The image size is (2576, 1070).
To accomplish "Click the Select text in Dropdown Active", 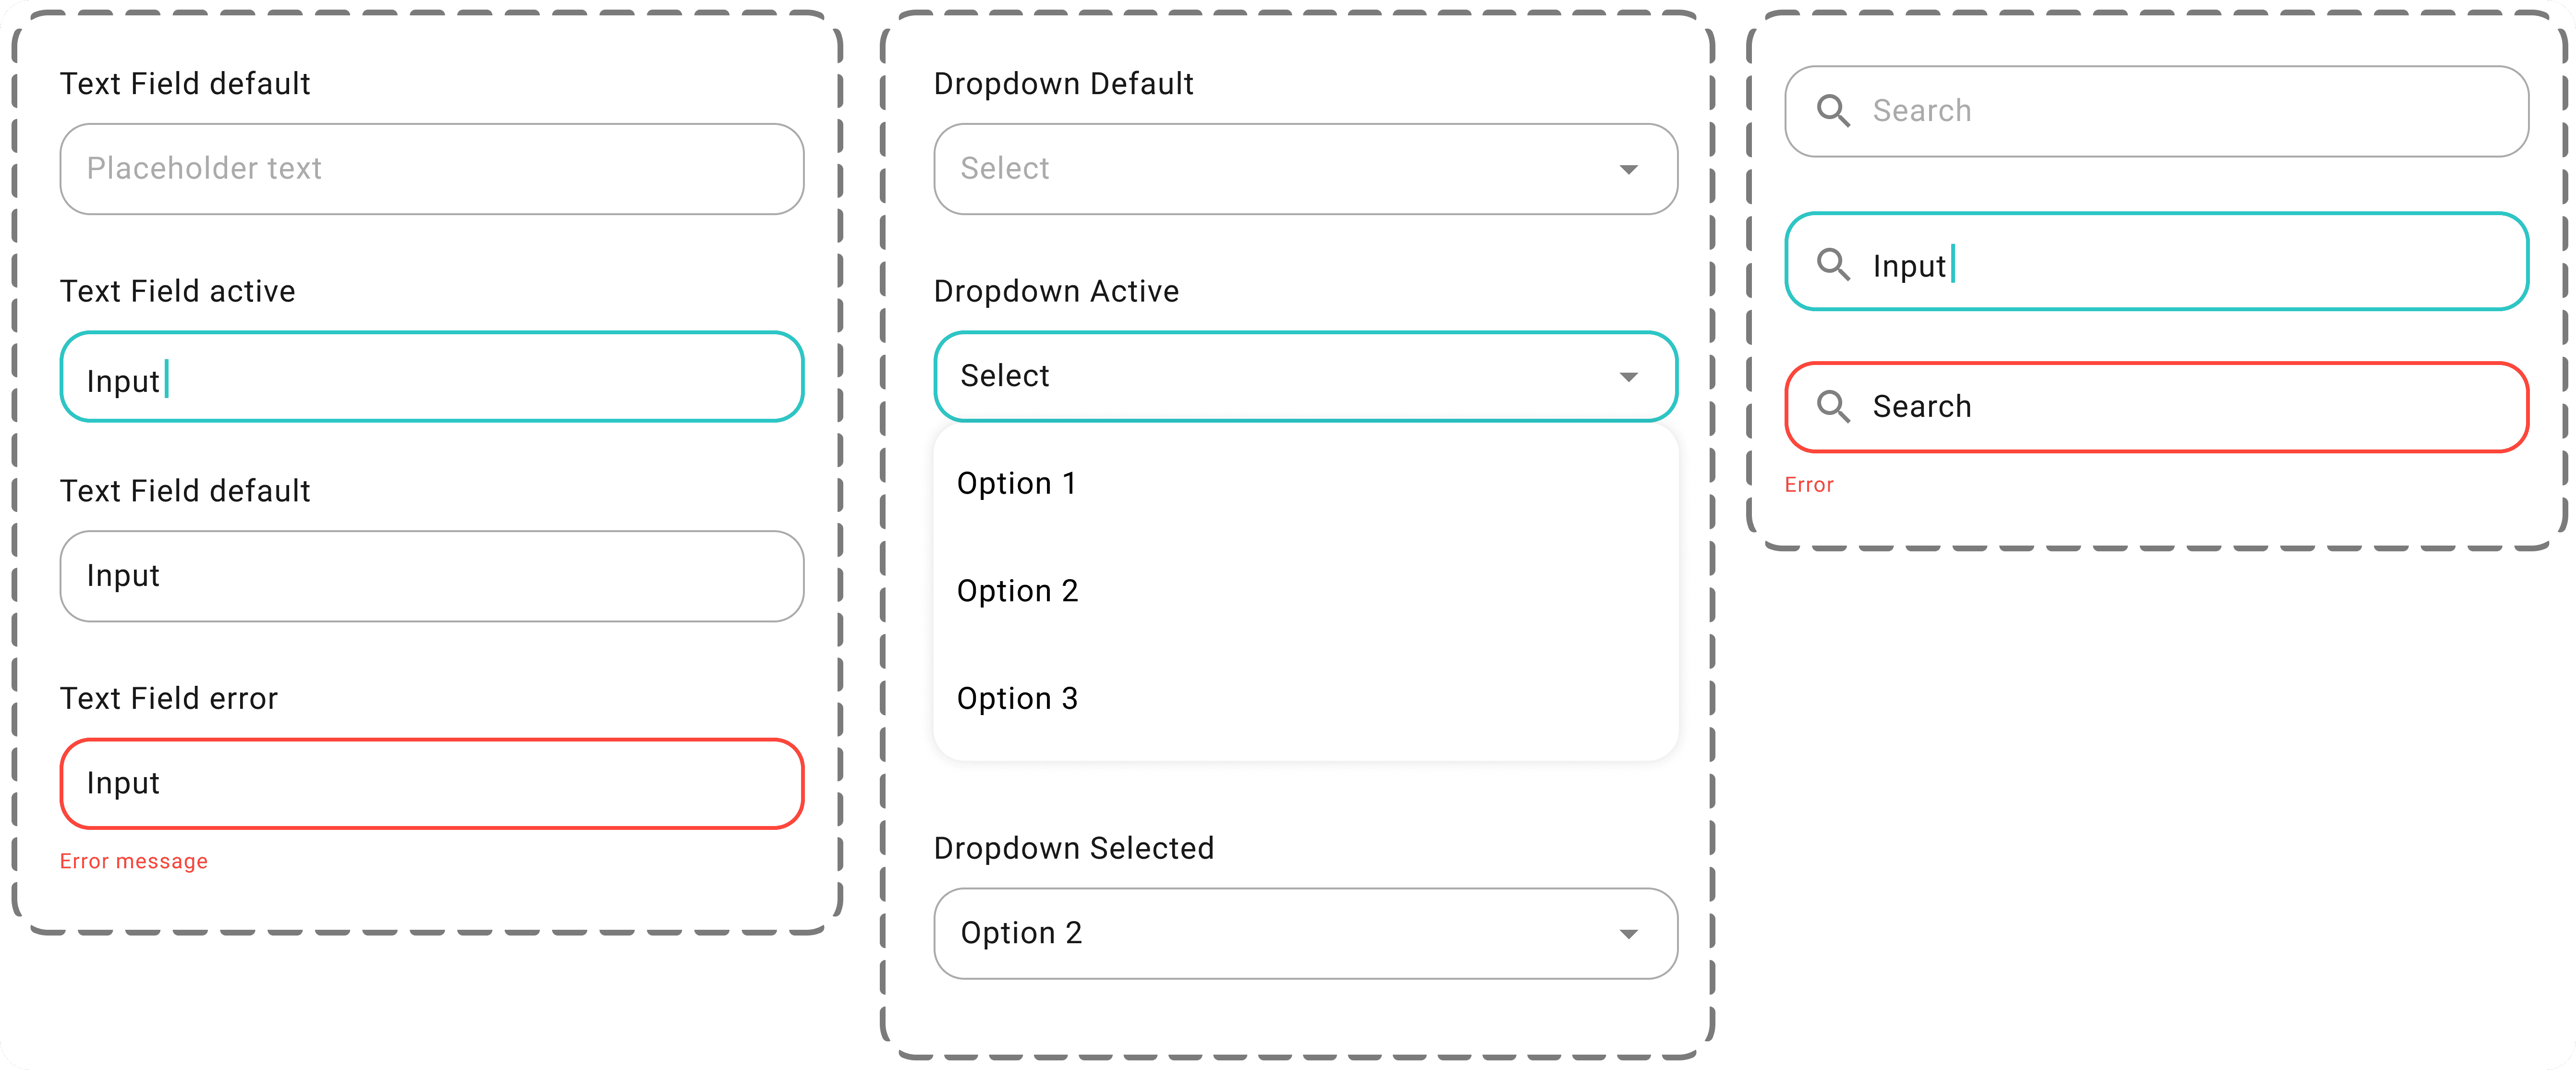I will click(x=1005, y=376).
